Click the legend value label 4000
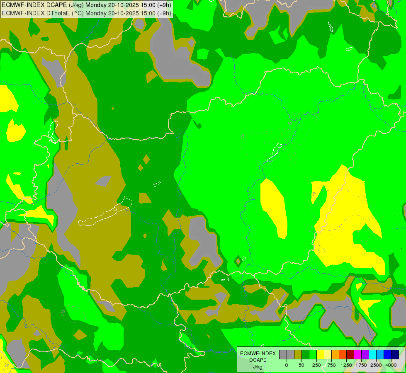 coord(391,365)
